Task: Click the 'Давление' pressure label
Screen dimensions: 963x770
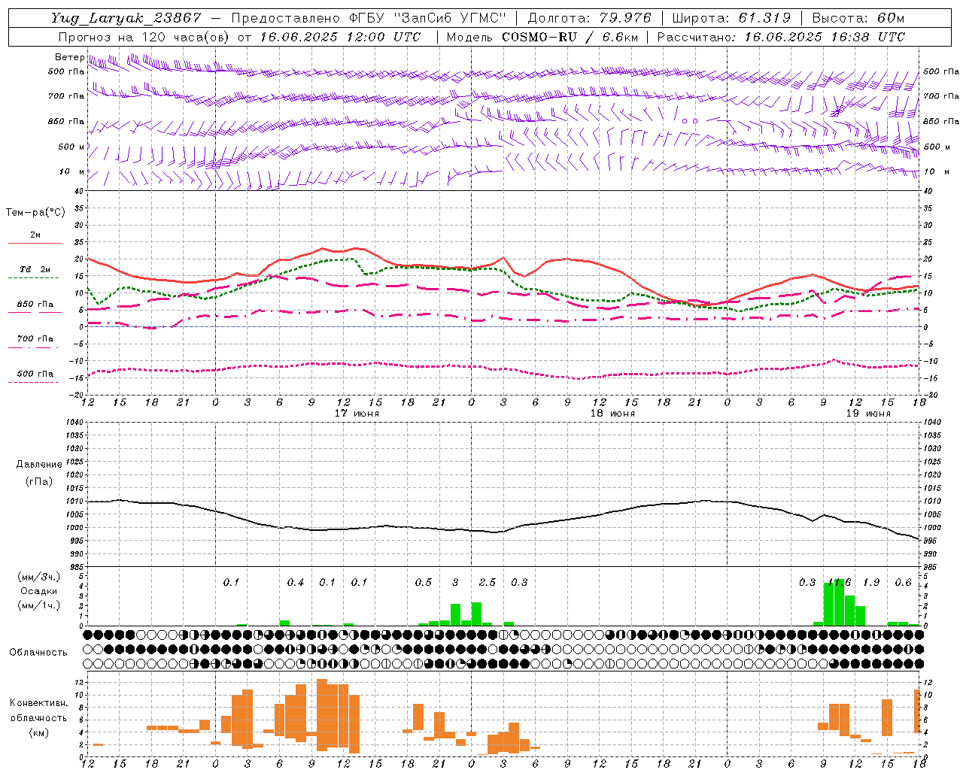Action: (39, 465)
